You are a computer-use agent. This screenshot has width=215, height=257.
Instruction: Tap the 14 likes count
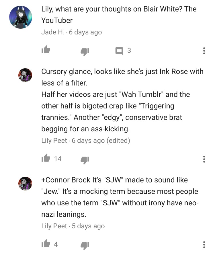coord(58,159)
